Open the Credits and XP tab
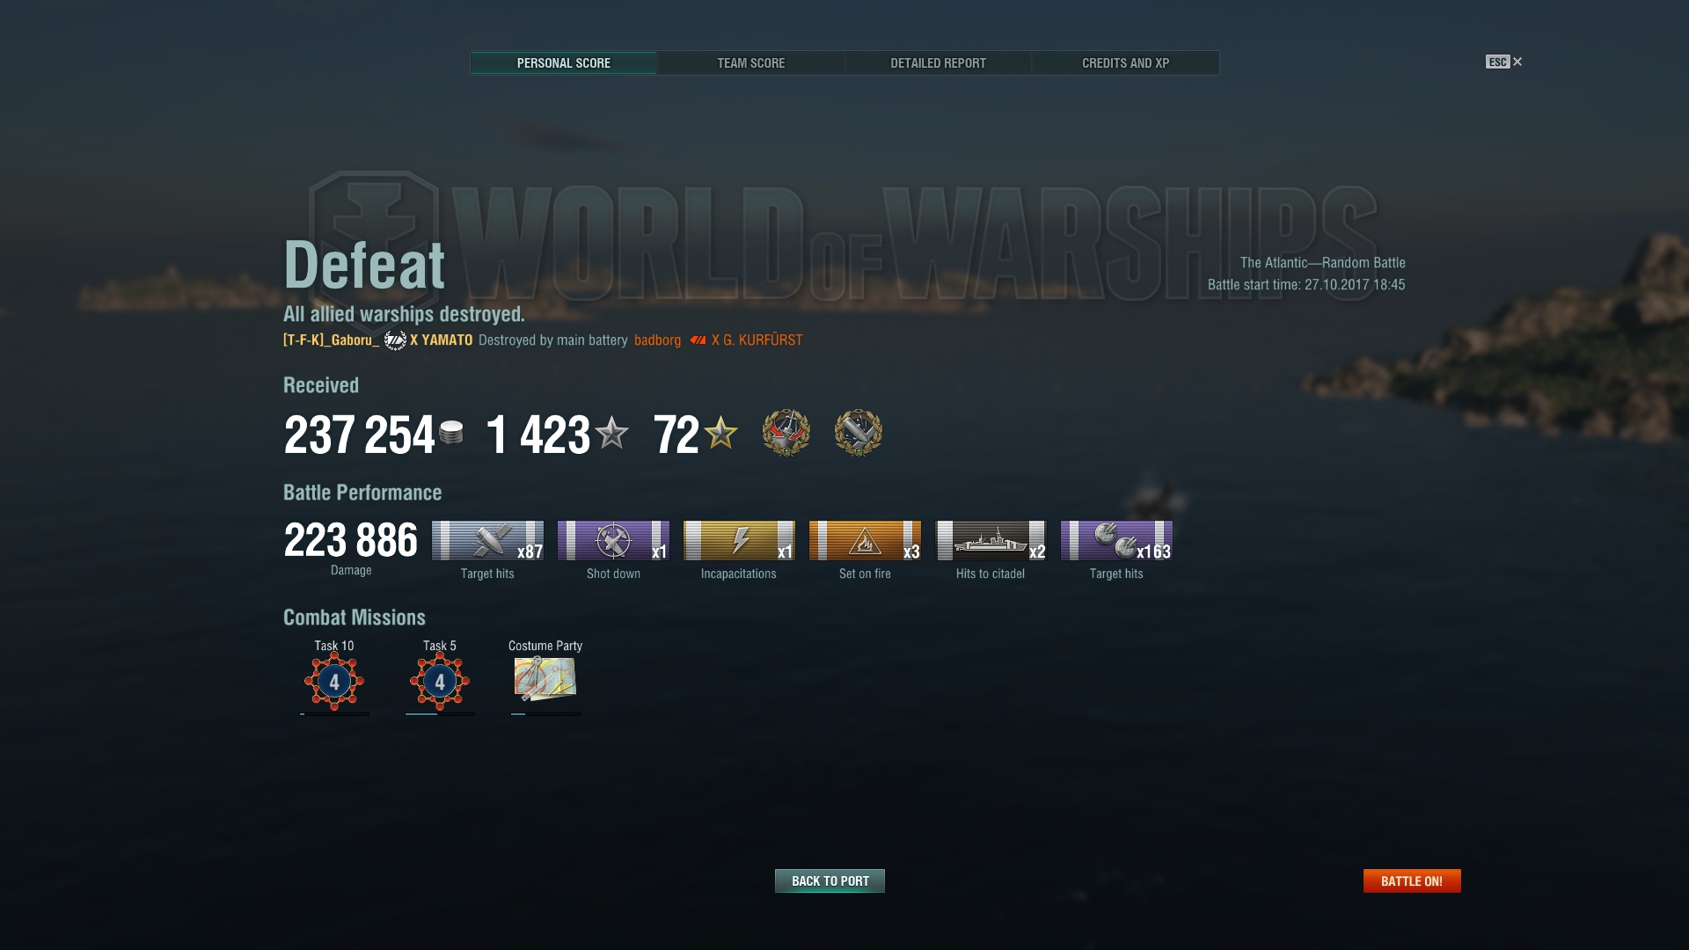The height and width of the screenshot is (950, 1689). pyautogui.click(x=1125, y=63)
